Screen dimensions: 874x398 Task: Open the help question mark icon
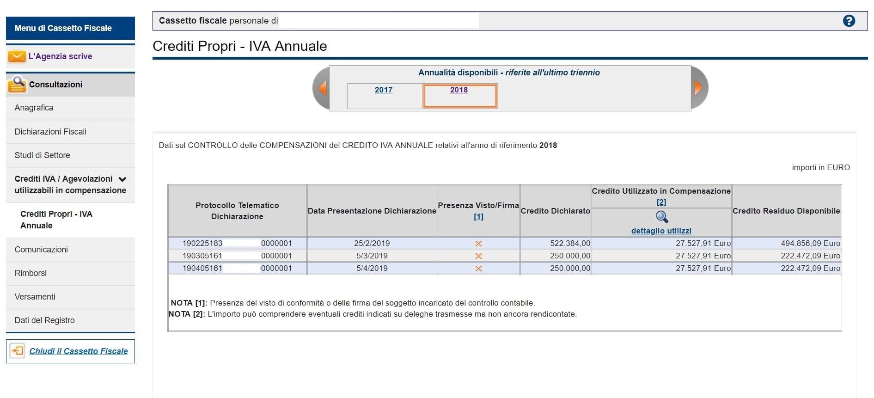click(849, 21)
